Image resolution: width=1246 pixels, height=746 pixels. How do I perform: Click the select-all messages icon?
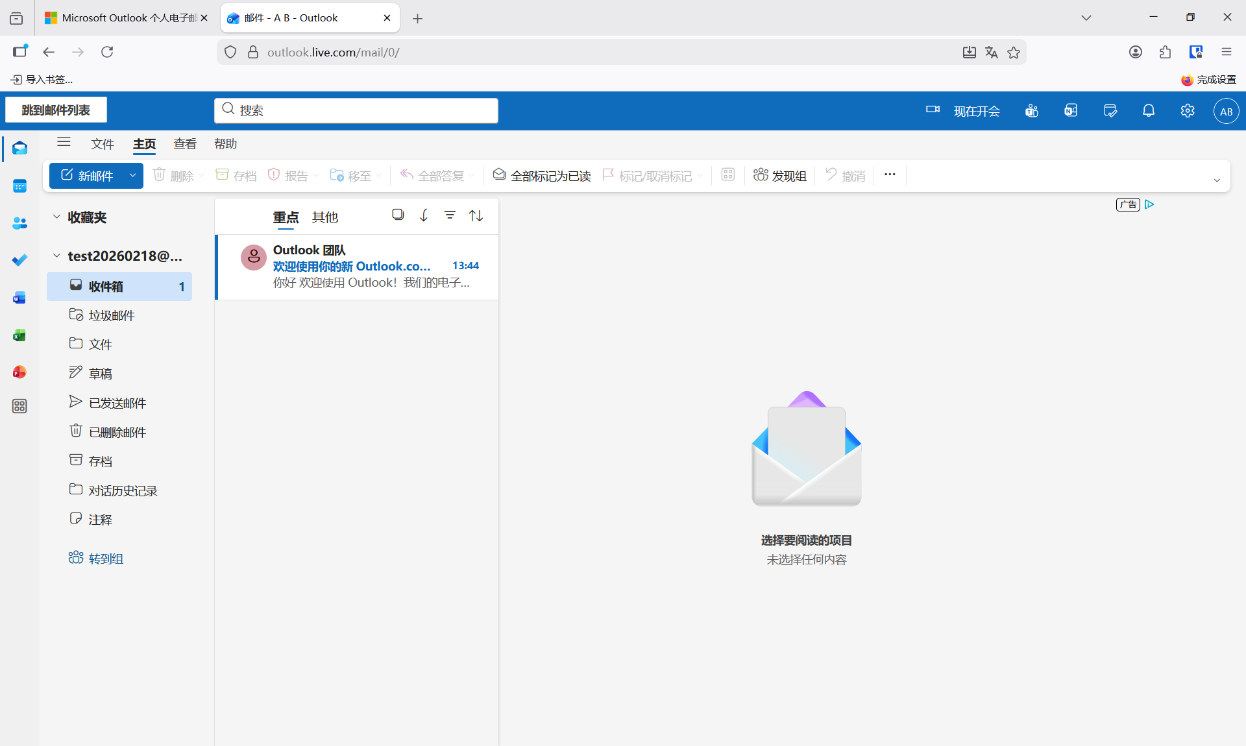click(398, 215)
